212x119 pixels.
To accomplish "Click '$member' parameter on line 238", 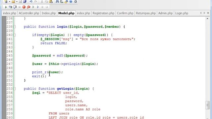I will pos(112,26).
